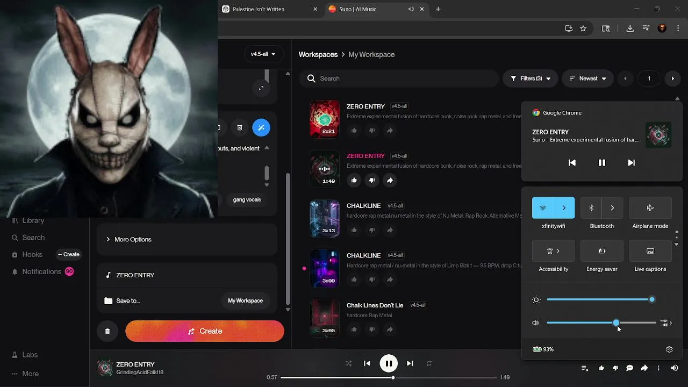This screenshot has width=688, height=387.
Task: Open Notifications in the sidebar
Action: [42, 271]
